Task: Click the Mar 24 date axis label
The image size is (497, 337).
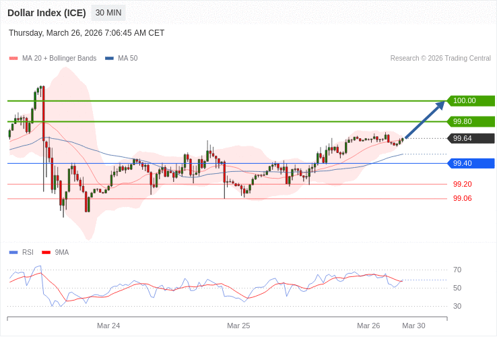Action: click(x=108, y=326)
